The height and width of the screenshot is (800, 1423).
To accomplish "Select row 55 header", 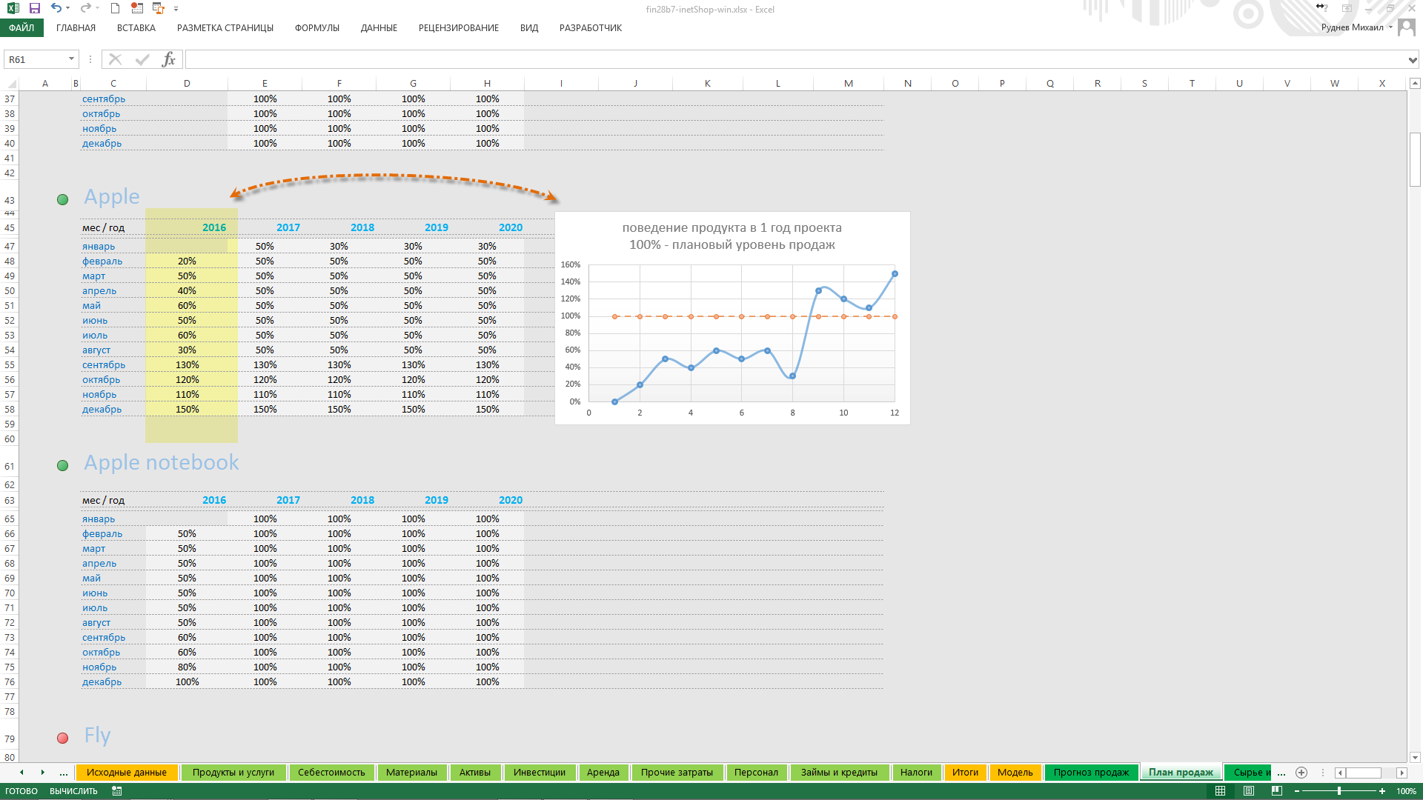I will (10, 364).
